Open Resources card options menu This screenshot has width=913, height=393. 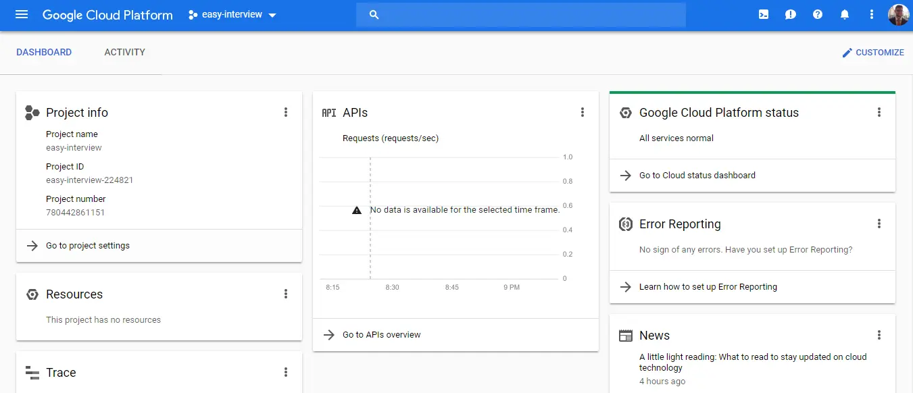click(286, 294)
